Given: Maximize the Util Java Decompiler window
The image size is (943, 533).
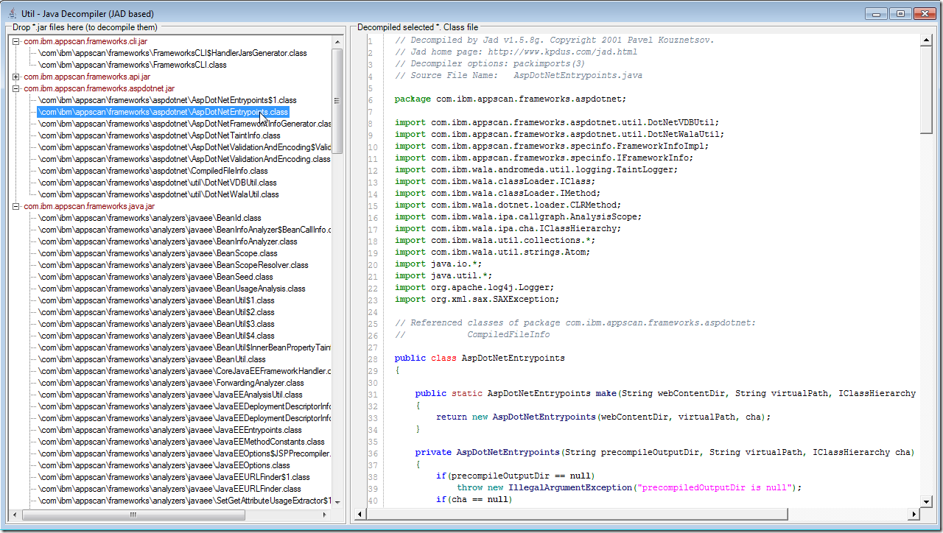Looking at the screenshot, I should pos(900,13).
